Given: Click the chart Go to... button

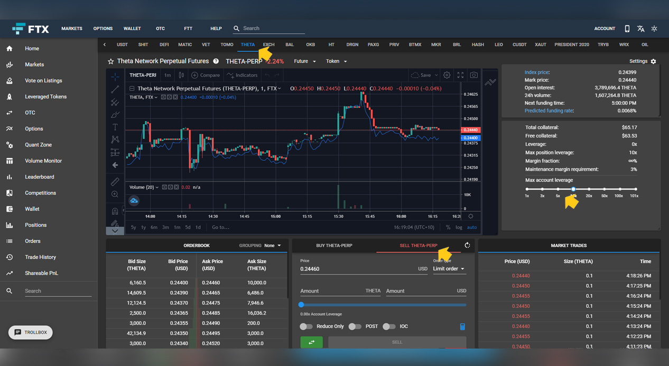Looking at the screenshot, I should tap(220, 227).
